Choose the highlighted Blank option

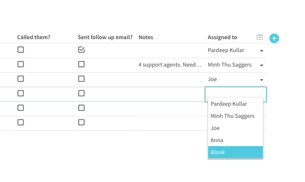(235, 152)
